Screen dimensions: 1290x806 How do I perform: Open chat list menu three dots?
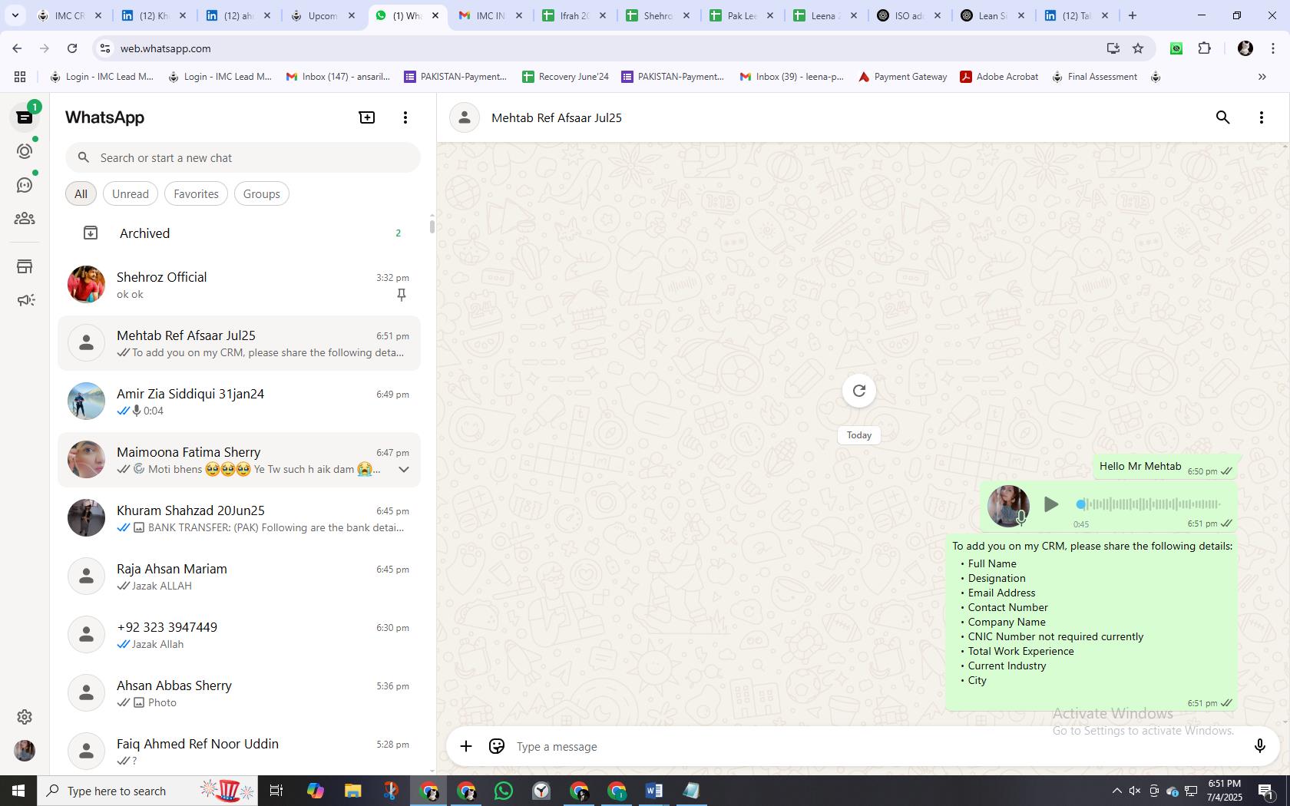click(x=405, y=117)
